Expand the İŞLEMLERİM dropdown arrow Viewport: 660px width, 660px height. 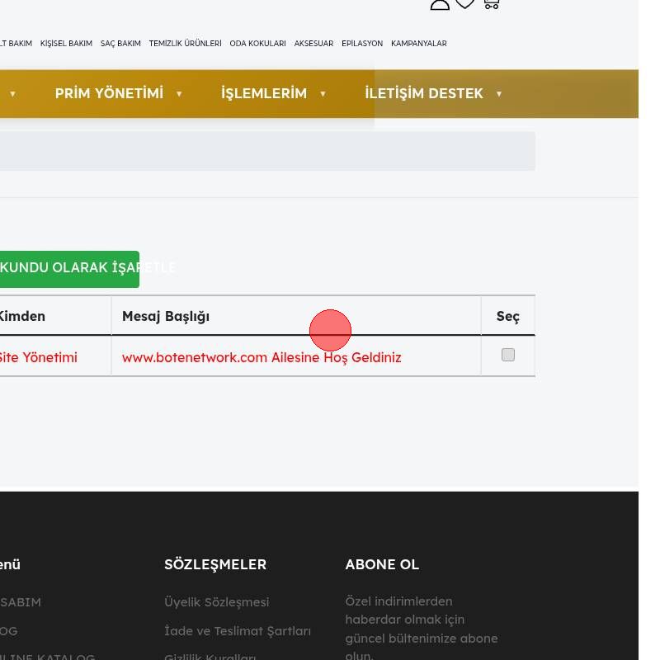pyautogui.click(x=323, y=94)
